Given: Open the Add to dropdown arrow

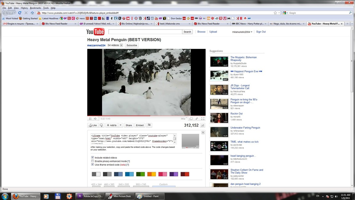Looking at the screenshot, I should tap(120, 125).
